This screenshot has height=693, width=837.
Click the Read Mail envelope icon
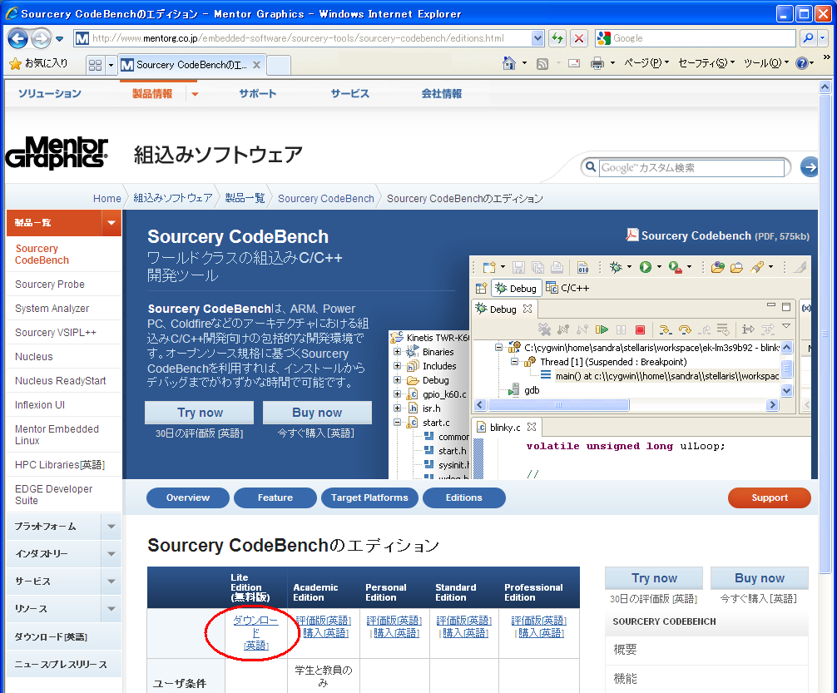tap(574, 63)
